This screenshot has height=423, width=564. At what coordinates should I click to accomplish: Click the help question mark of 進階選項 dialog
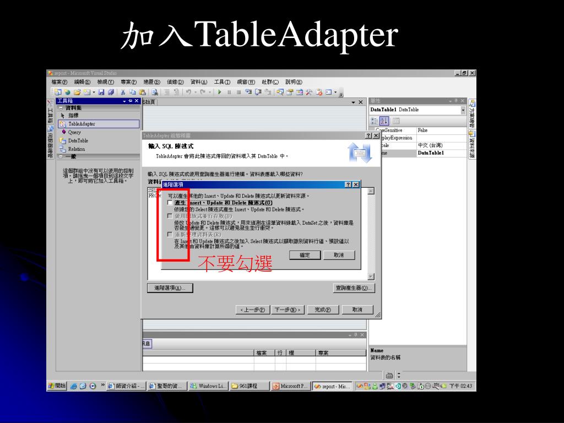(348, 185)
